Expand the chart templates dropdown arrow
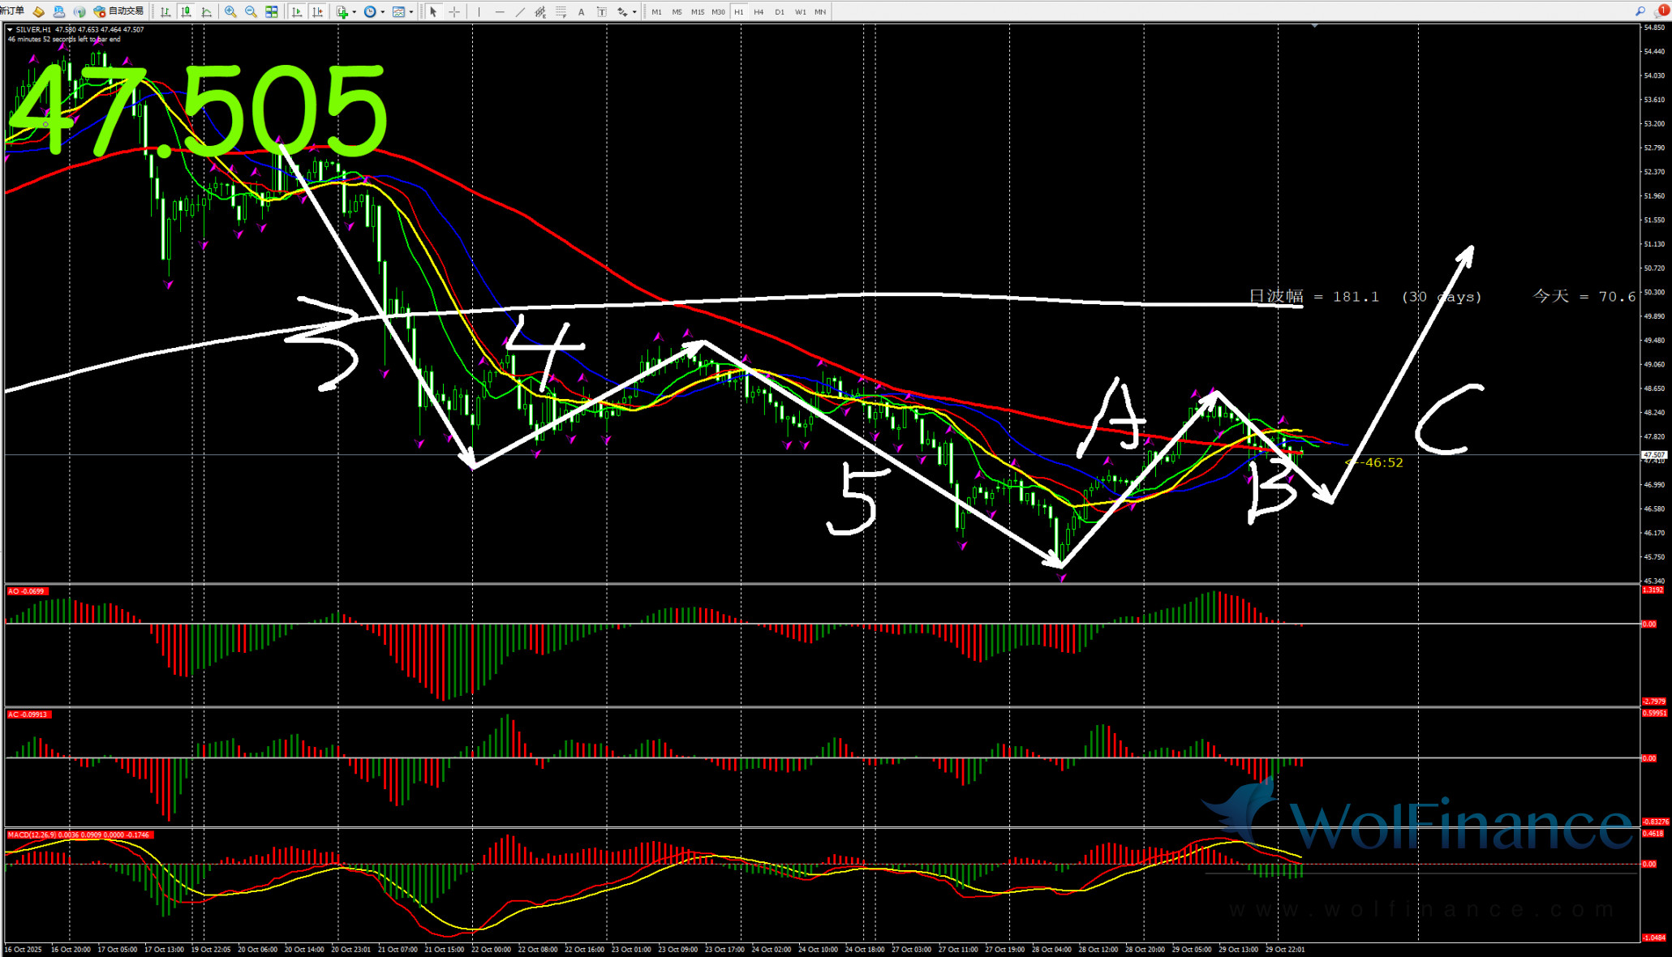 pyautogui.click(x=411, y=11)
